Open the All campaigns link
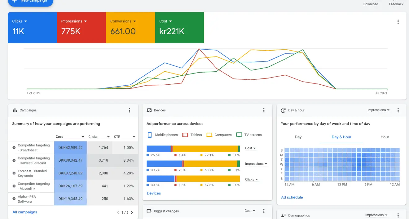 [x=24, y=212]
